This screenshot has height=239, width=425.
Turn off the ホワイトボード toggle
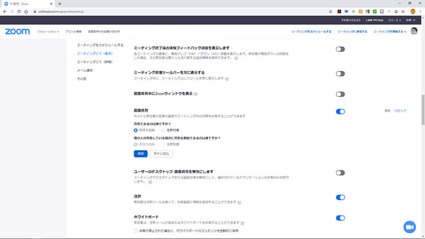[x=340, y=217]
